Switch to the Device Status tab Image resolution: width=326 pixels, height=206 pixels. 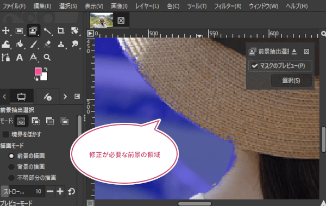48,97
